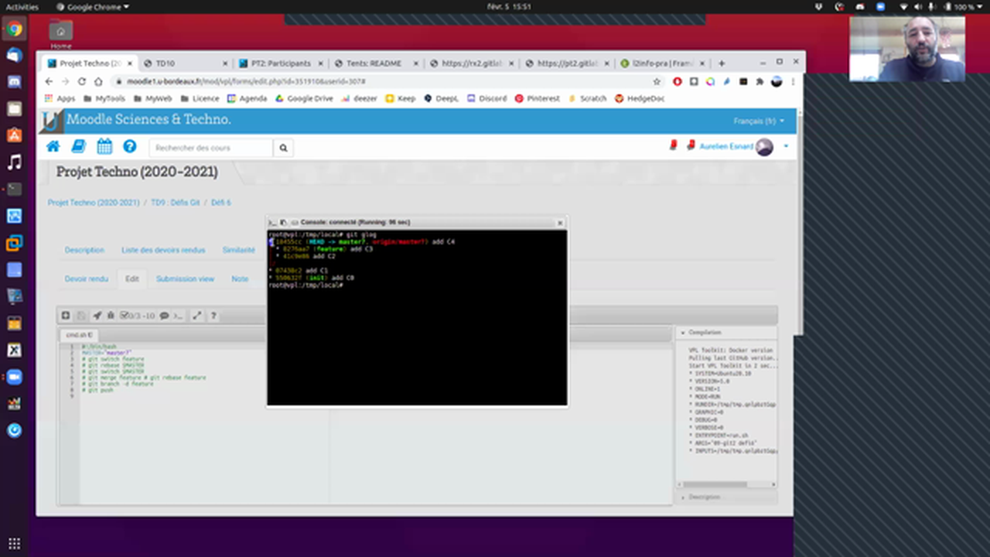Viewport: 990px width, 557px height.
Task: Collapse the Compilation panel
Action: pyautogui.click(x=726, y=333)
